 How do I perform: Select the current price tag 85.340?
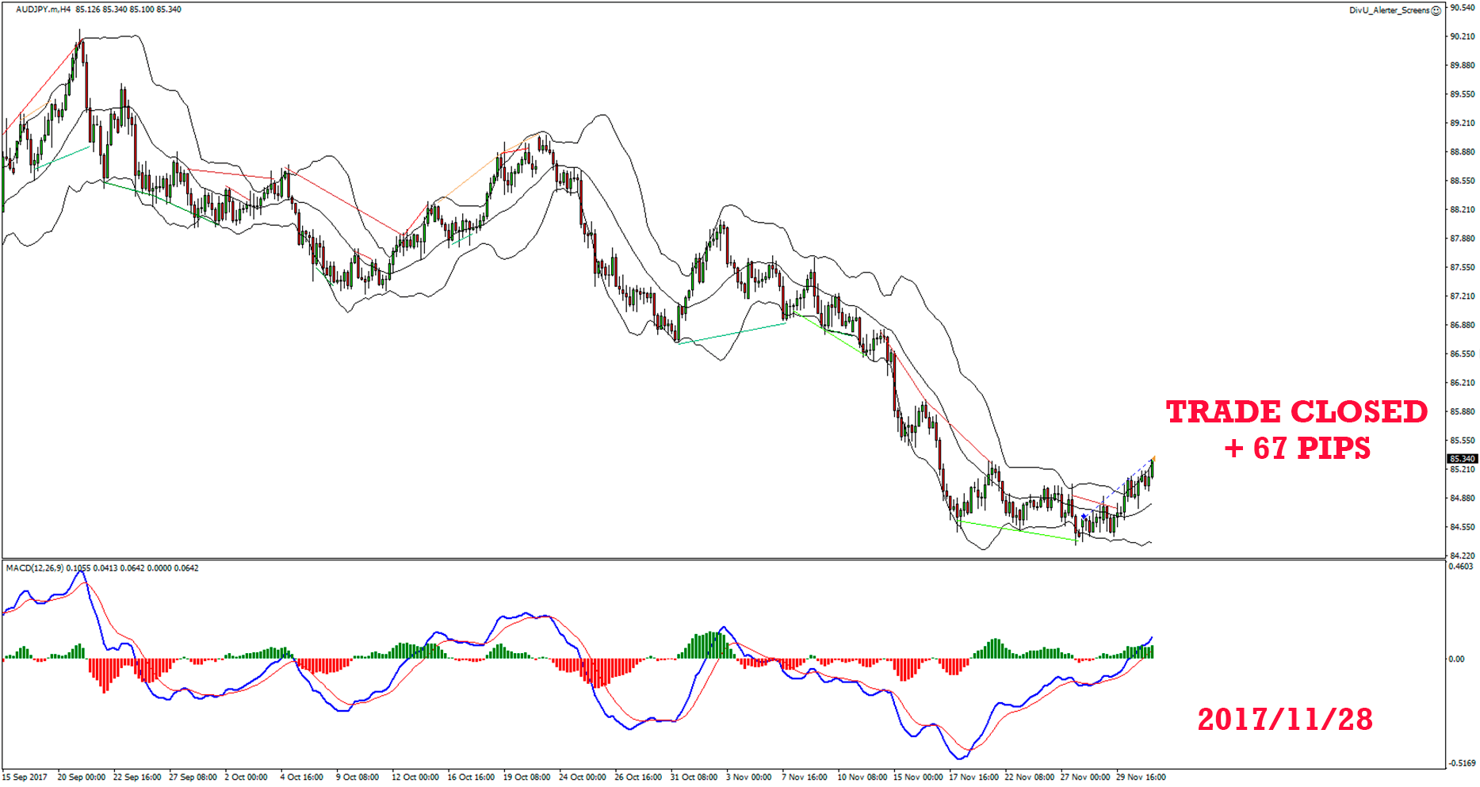(1462, 459)
